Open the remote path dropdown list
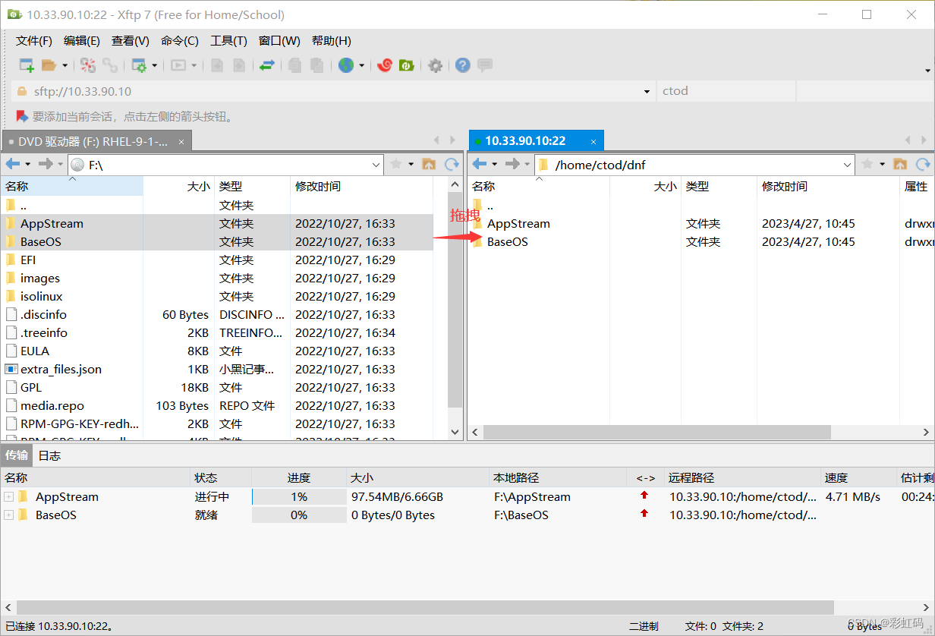935x636 pixels. tap(848, 165)
